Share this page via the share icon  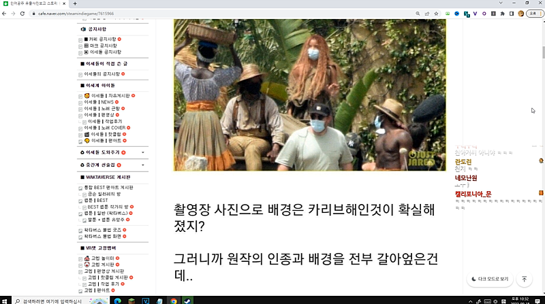tap(427, 14)
